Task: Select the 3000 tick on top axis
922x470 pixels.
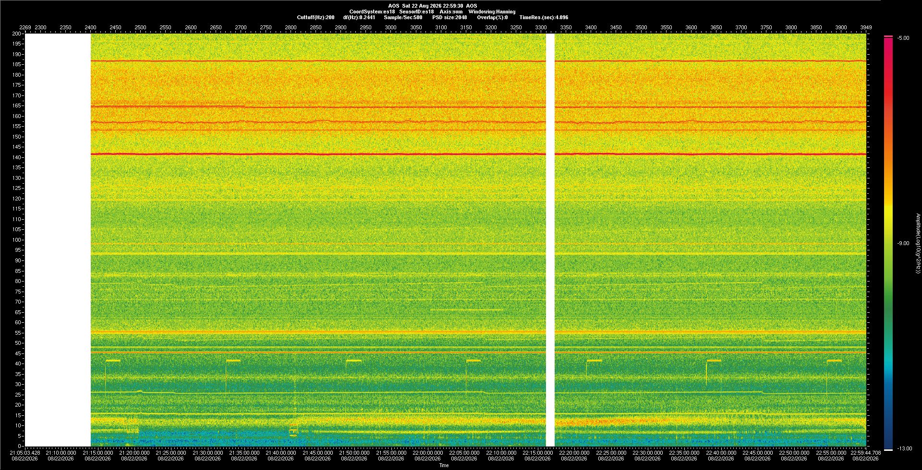Action: pyautogui.click(x=391, y=27)
